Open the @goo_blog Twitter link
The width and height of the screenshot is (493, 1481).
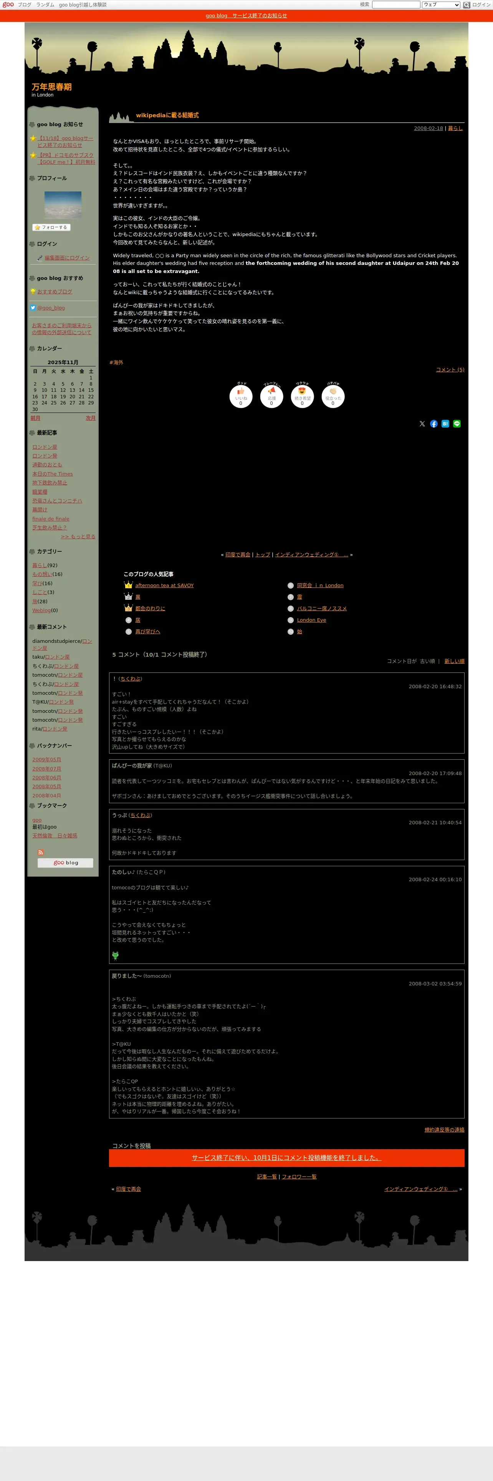pos(51,308)
